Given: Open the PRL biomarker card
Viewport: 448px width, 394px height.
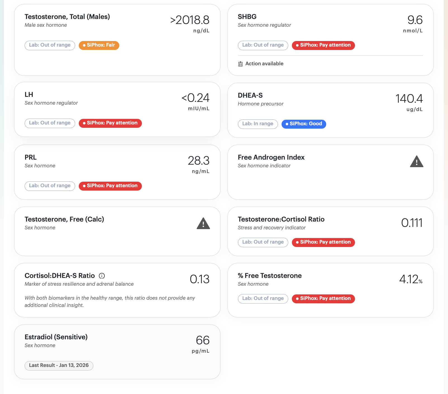Looking at the screenshot, I should click(x=117, y=172).
